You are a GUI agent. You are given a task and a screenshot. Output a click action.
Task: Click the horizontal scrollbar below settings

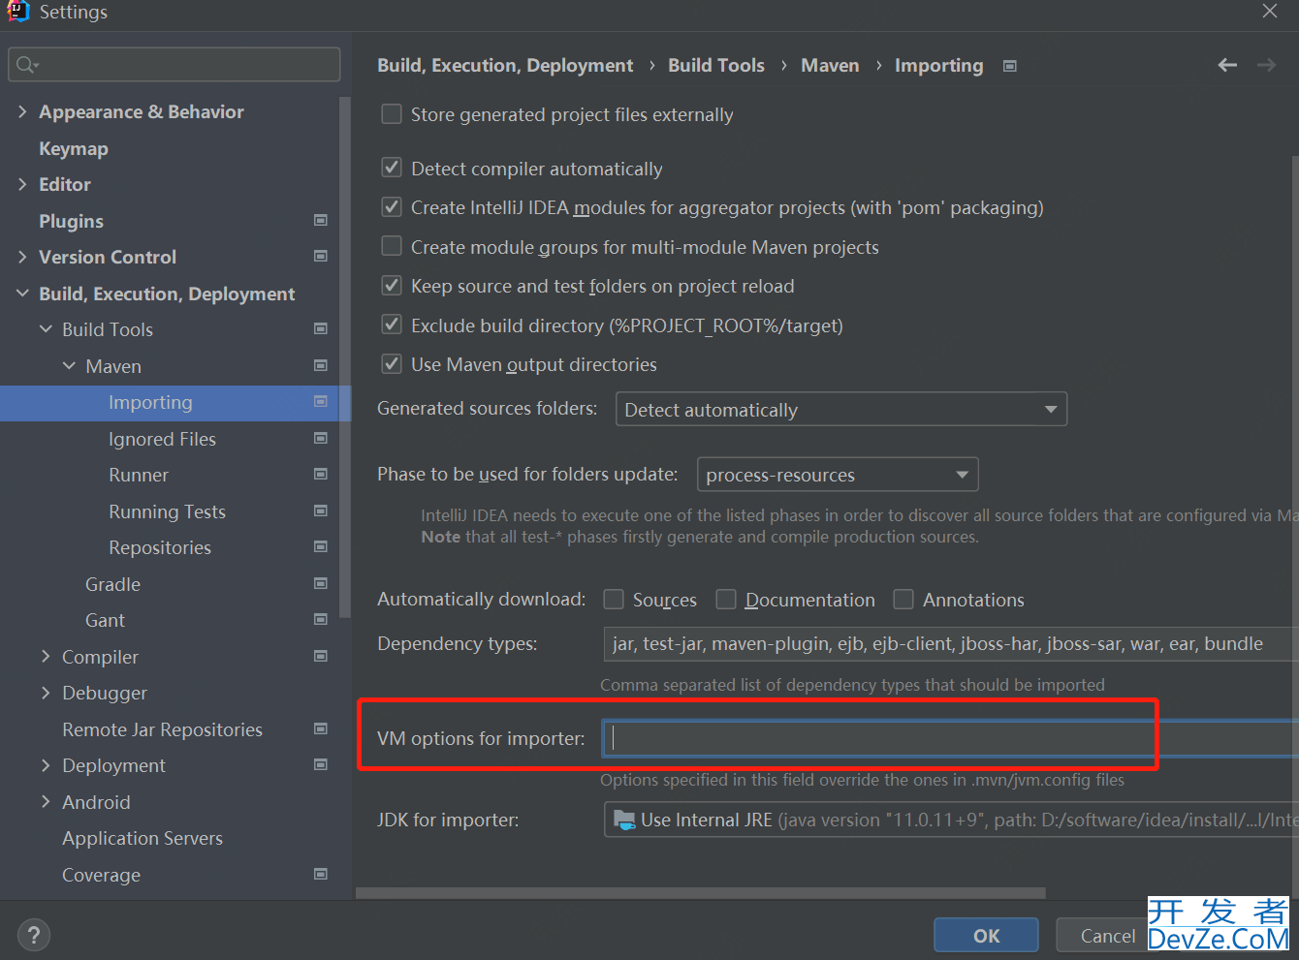700,892
